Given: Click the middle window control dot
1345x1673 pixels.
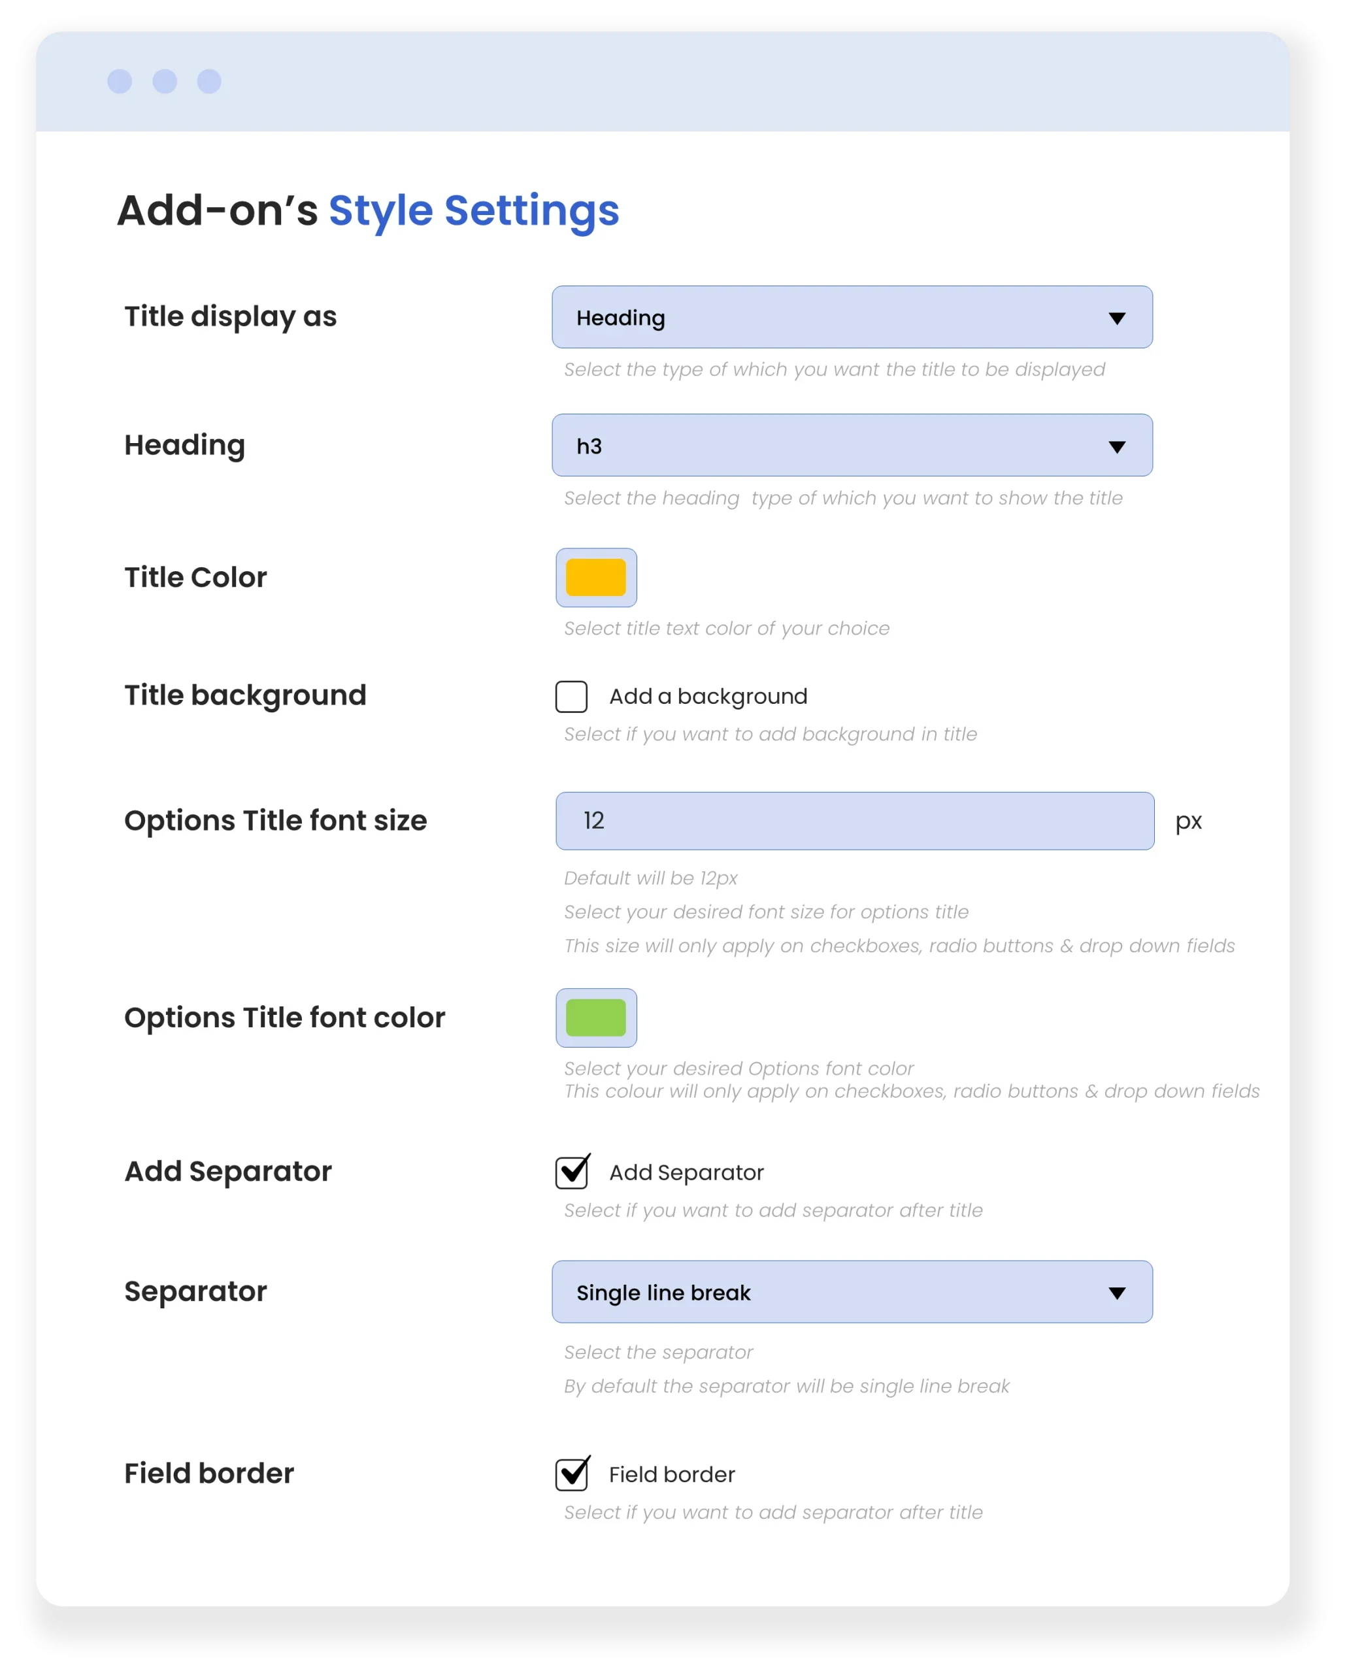Looking at the screenshot, I should 165,82.
